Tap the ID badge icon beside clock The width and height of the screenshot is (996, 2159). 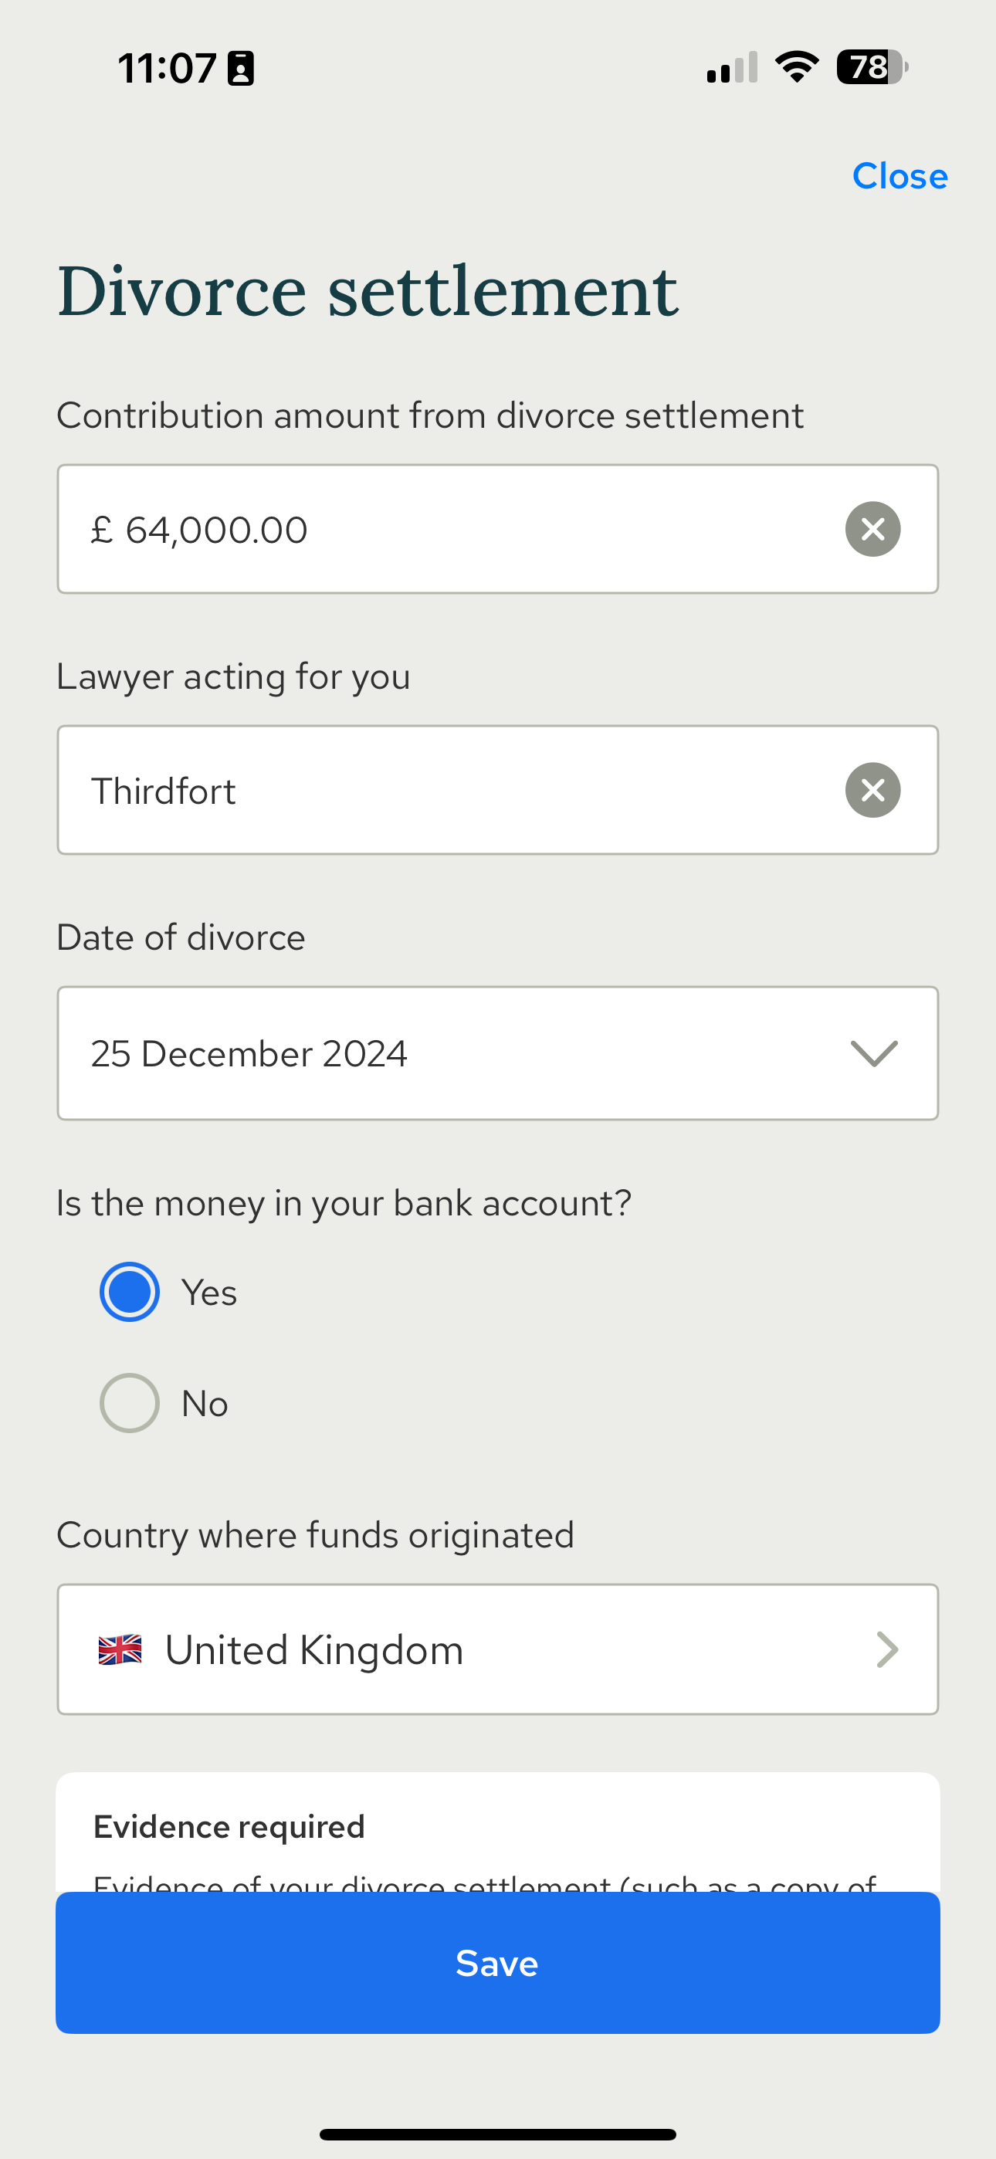point(241,68)
